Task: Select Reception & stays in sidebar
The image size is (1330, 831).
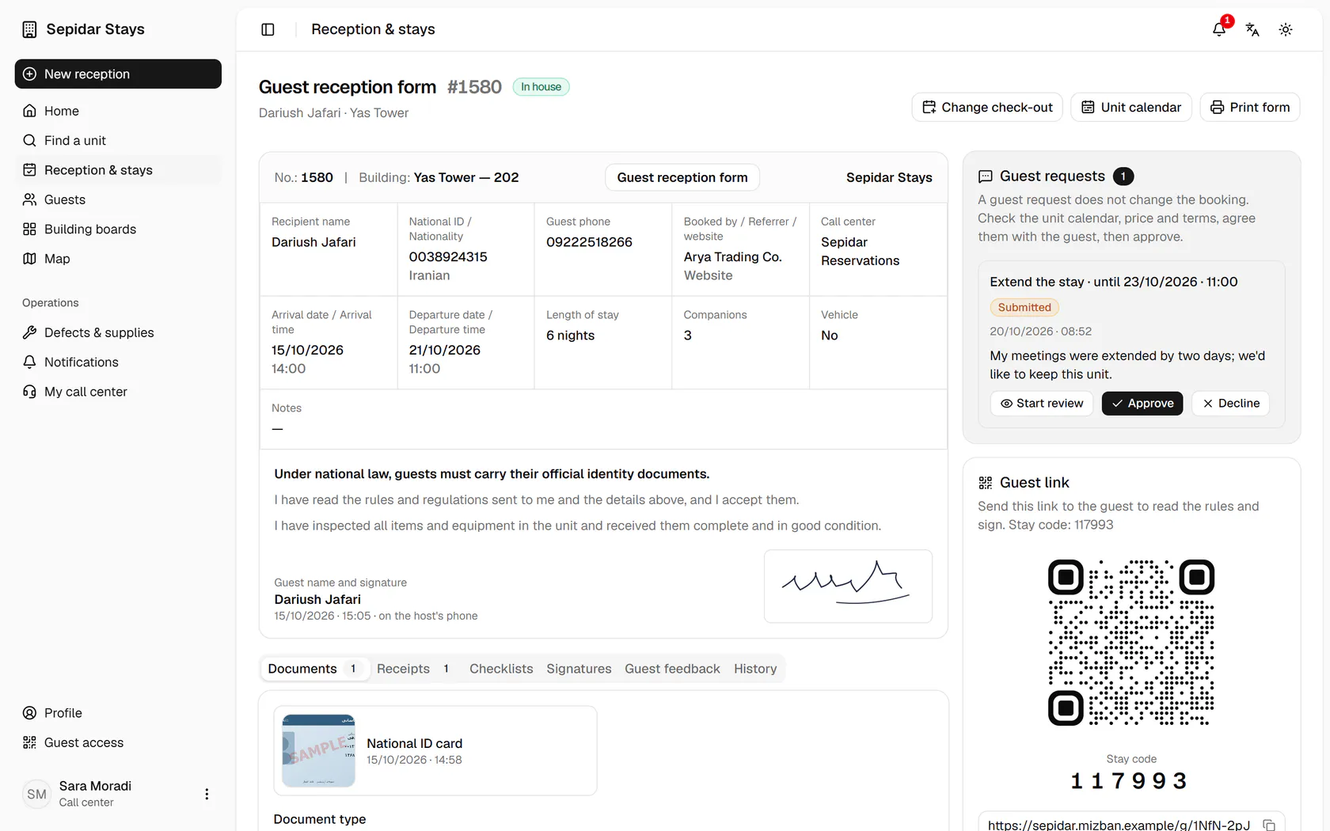Action: (x=118, y=170)
